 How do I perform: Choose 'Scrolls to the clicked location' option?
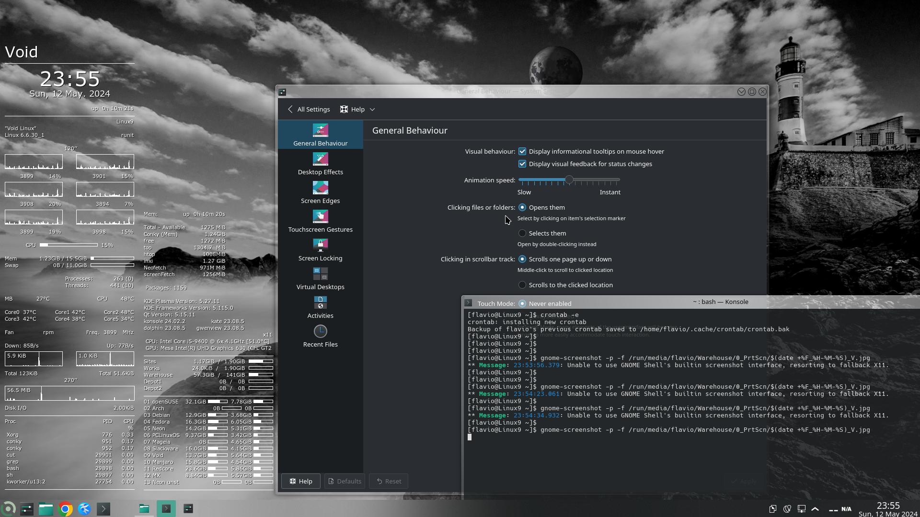point(522,285)
